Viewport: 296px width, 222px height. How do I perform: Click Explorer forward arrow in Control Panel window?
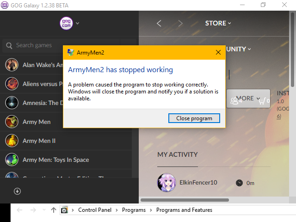pyautogui.click(x=33, y=210)
